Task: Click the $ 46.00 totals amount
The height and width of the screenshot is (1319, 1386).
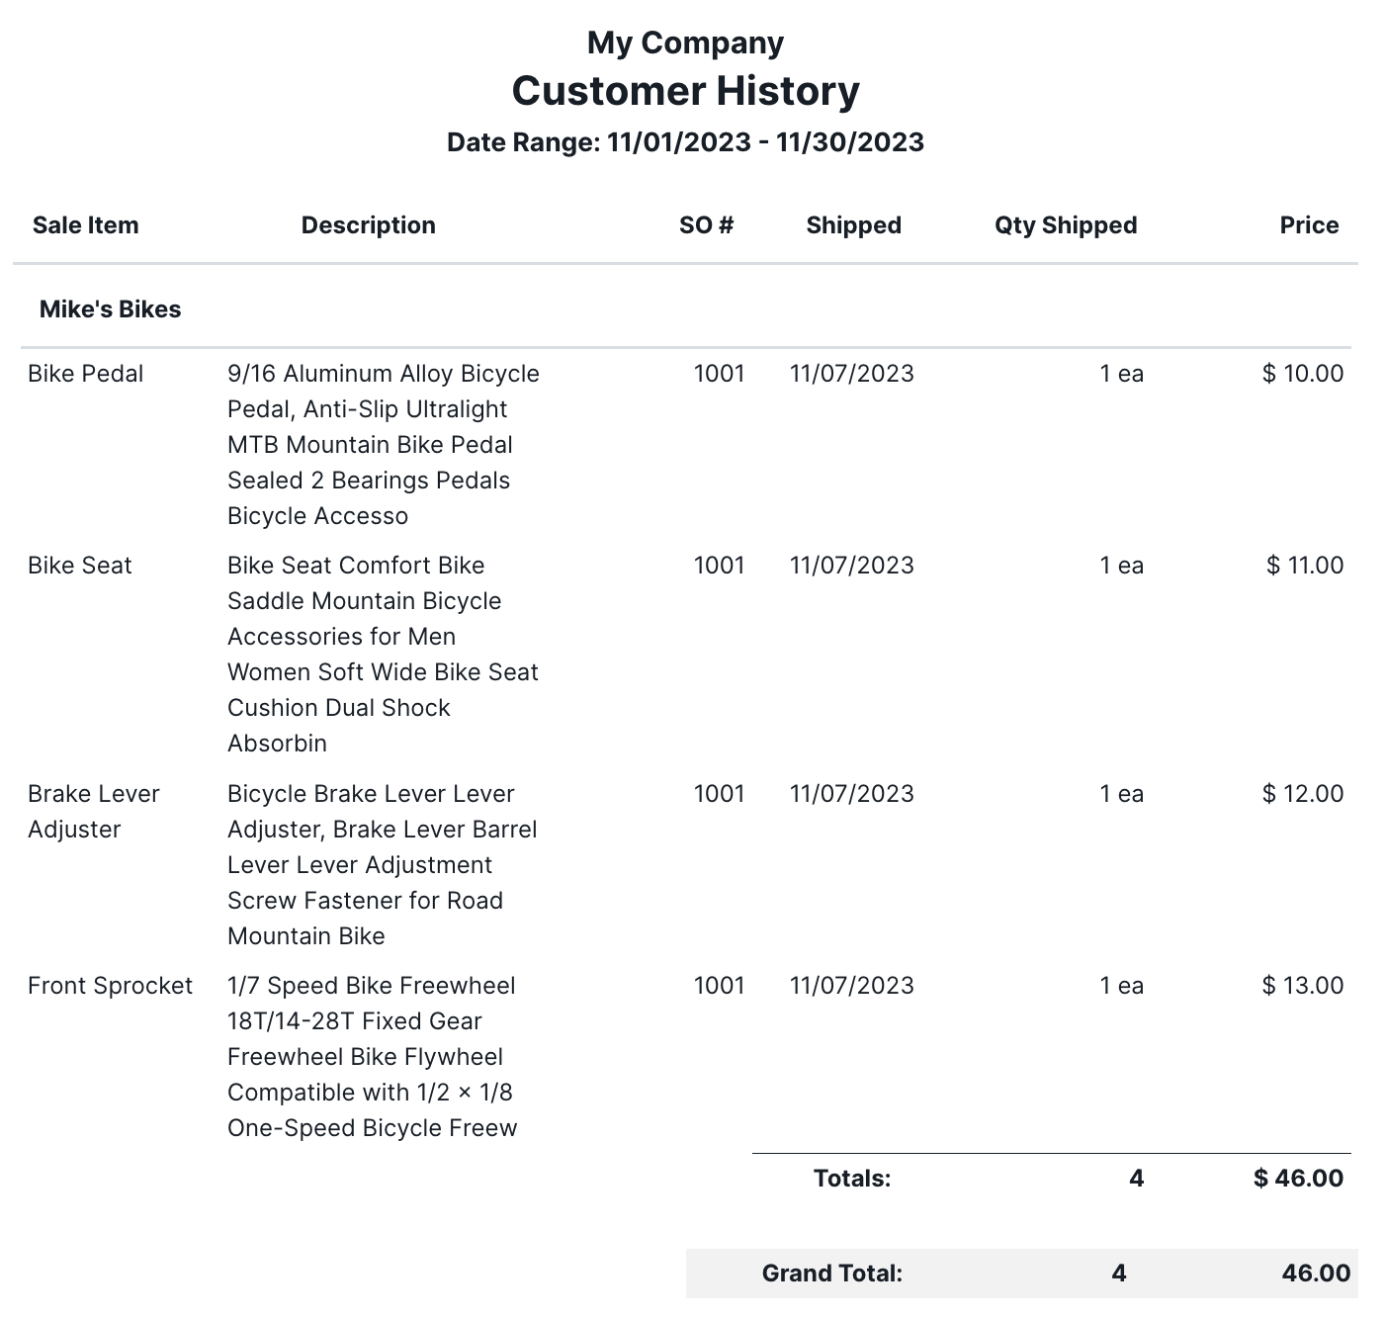Action: pos(1298,1179)
